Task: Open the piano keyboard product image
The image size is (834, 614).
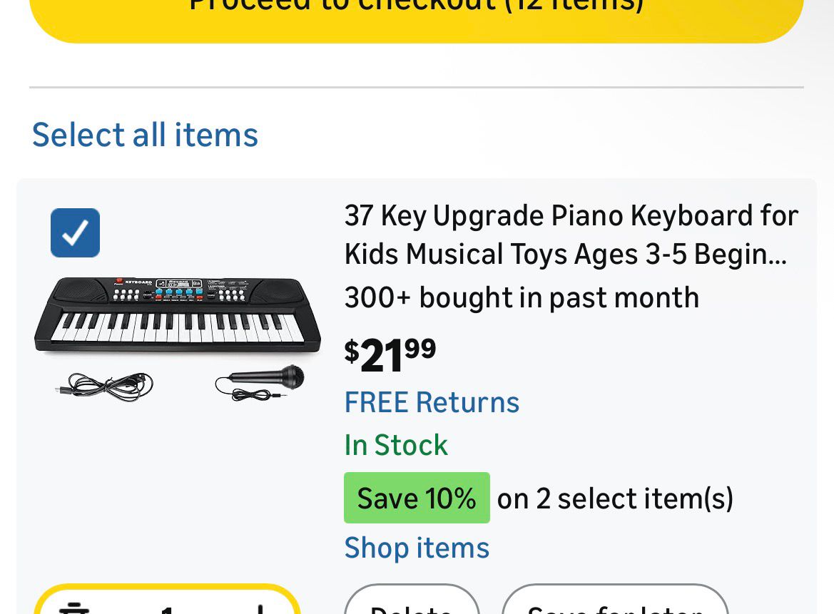Action: [177, 314]
